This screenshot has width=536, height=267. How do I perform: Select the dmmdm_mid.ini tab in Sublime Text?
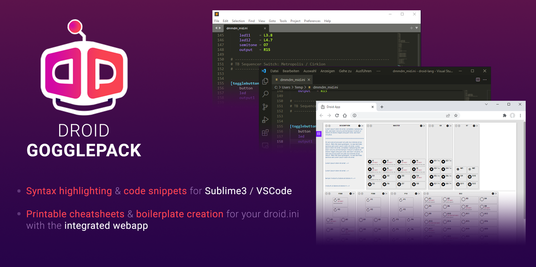click(246, 28)
